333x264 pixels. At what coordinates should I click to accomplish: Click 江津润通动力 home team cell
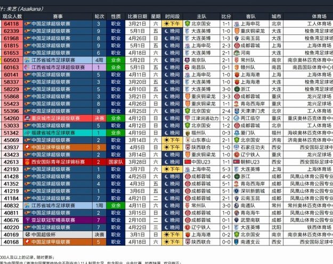pyautogui.click(x=201, y=118)
